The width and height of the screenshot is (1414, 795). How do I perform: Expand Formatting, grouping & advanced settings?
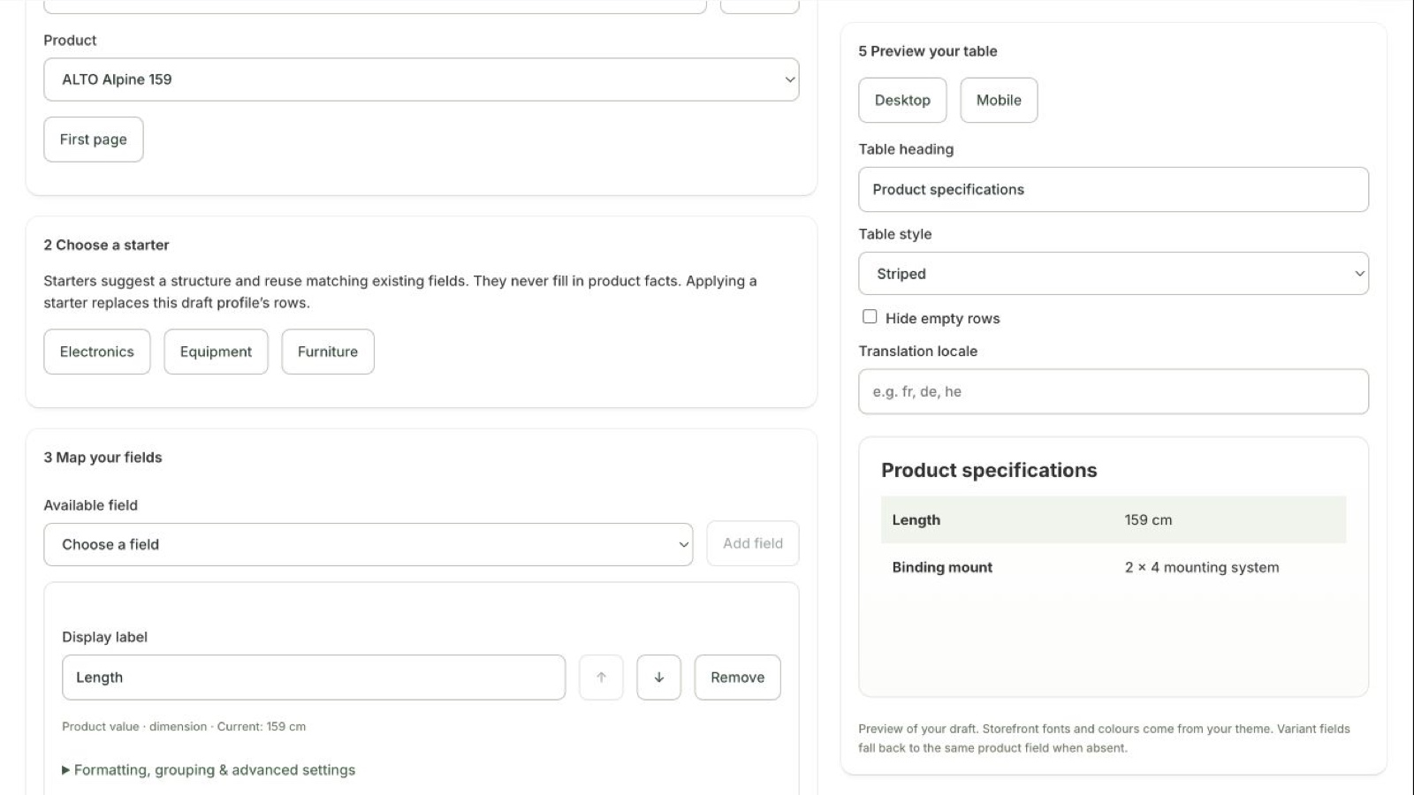pyautogui.click(x=209, y=770)
